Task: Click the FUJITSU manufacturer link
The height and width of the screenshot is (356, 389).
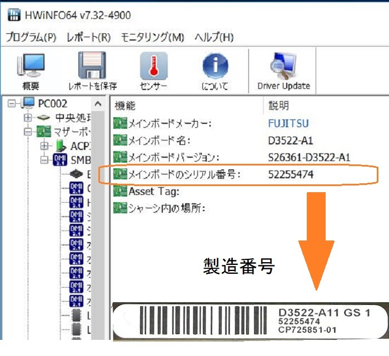Action: click(288, 123)
